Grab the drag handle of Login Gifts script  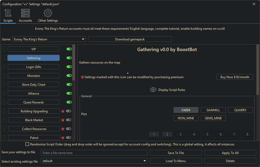4,67
